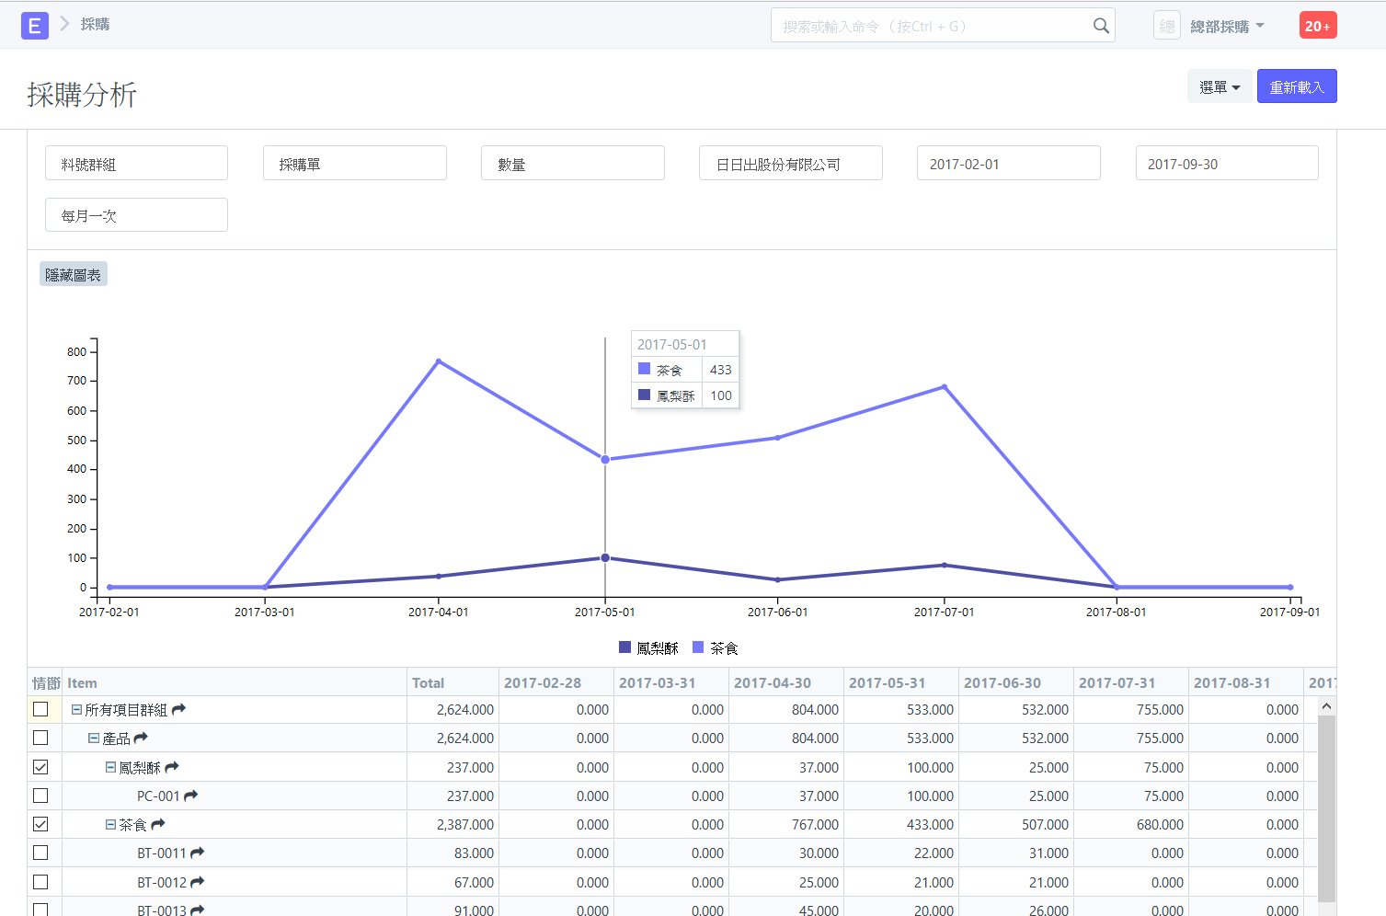This screenshot has width=1386, height=916.
Task: Go to 採購 breadcrumb link
Action: click(x=95, y=24)
